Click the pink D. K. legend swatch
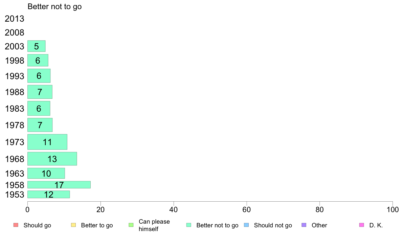 362,225
